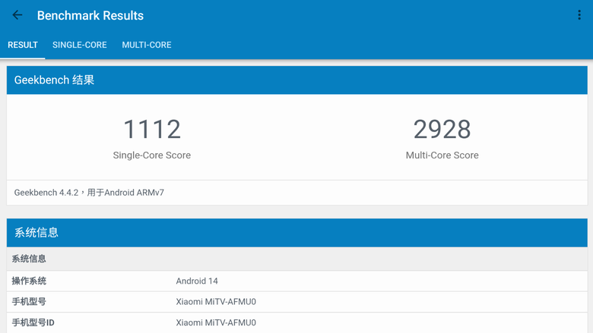The height and width of the screenshot is (333, 593).
Task: Click the multi-core score 2928
Action: 442,130
